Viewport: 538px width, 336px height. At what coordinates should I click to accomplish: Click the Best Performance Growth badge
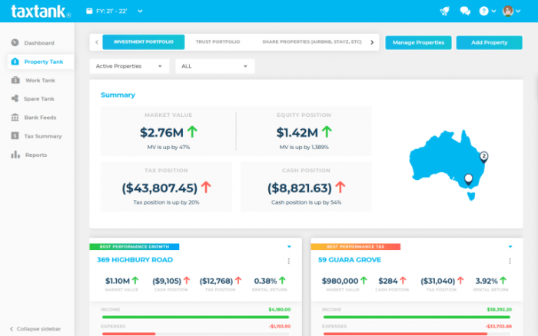point(134,246)
